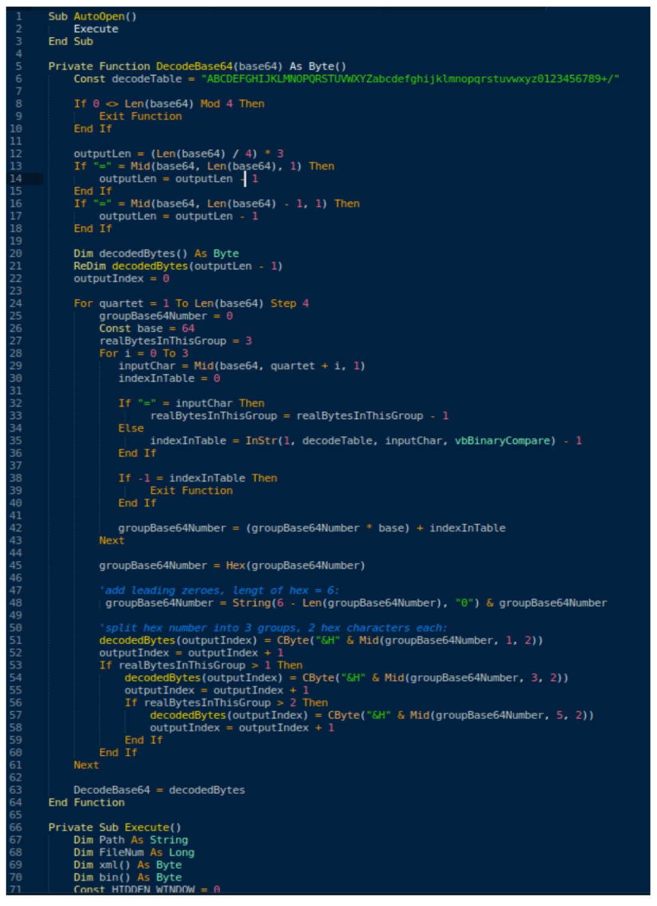Click the "End Function" line
Viewport: 657px width, 906px height.
pyautogui.click(x=86, y=803)
